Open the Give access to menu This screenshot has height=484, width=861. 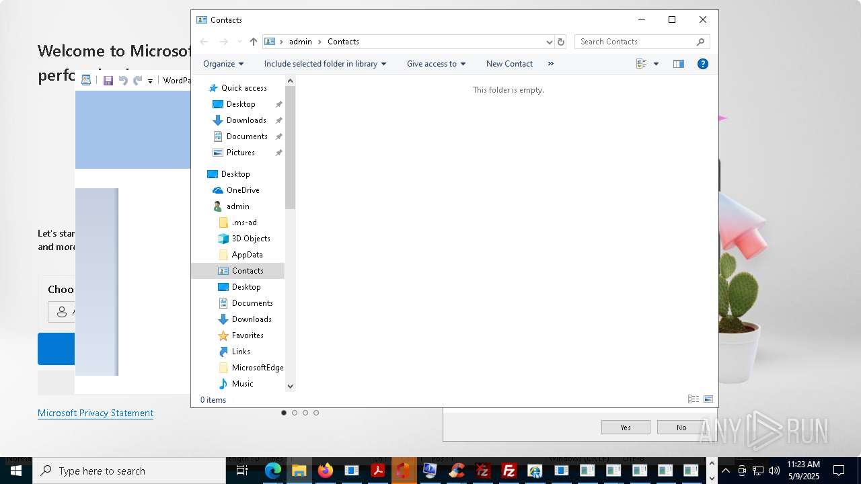(x=436, y=64)
